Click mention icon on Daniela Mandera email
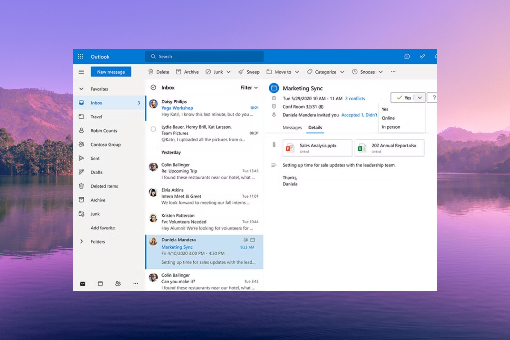The image size is (510, 340). [x=246, y=240]
